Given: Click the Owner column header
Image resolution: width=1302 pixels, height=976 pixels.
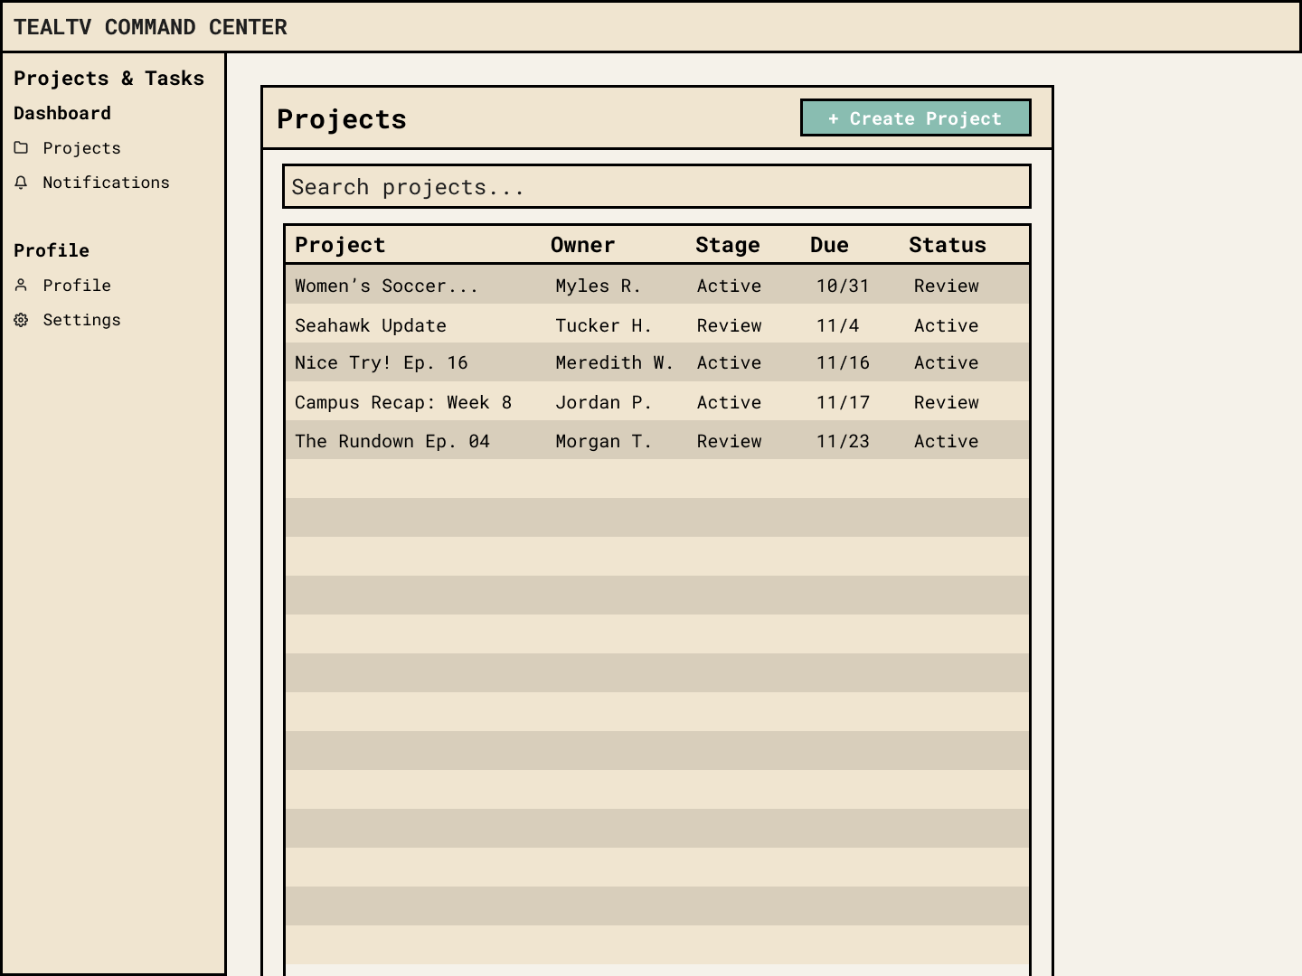Looking at the screenshot, I should [583, 245].
